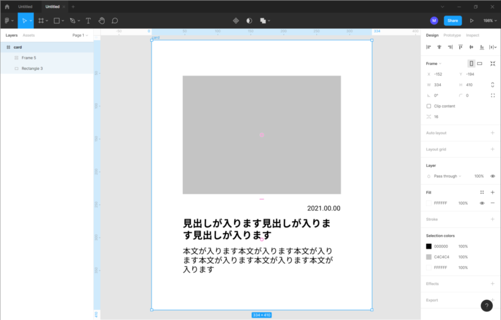Enable the Clip content checkbox
The width and height of the screenshot is (501, 320).
(429, 106)
